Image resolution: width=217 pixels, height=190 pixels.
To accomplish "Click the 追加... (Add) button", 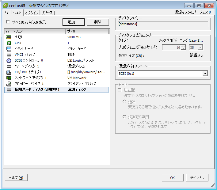I will [73, 22].
